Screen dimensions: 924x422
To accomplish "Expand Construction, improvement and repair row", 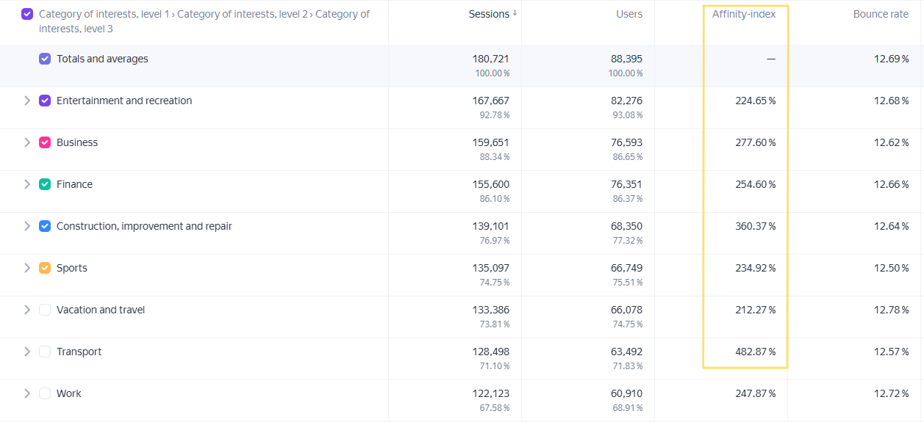I will click(27, 226).
